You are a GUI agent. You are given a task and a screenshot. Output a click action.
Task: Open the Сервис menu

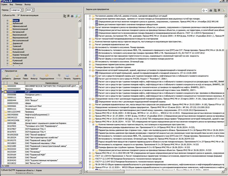pyautogui.click(x=4, y=5)
